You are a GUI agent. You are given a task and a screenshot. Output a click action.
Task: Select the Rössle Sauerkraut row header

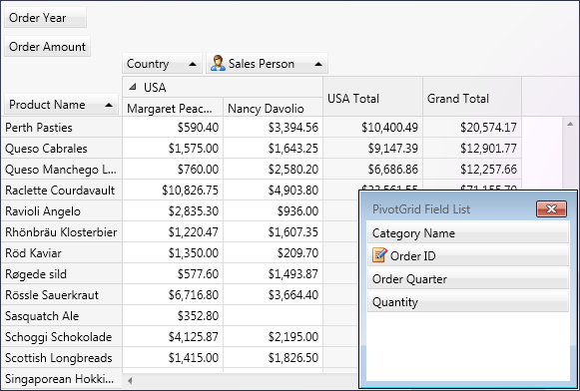tap(62, 295)
